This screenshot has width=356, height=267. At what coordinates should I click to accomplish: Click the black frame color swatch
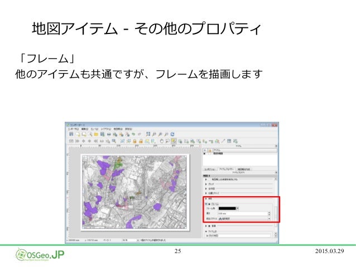coord(227,208)
